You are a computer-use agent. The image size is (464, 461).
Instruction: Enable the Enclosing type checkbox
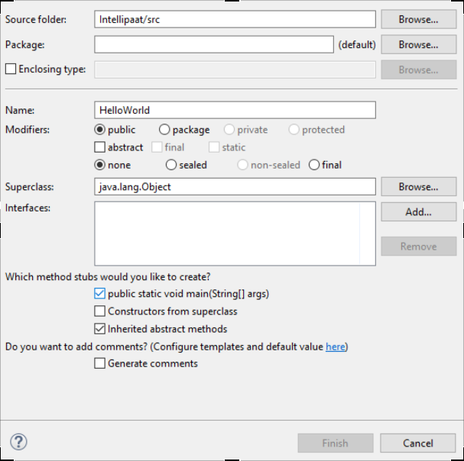[11, 69]
